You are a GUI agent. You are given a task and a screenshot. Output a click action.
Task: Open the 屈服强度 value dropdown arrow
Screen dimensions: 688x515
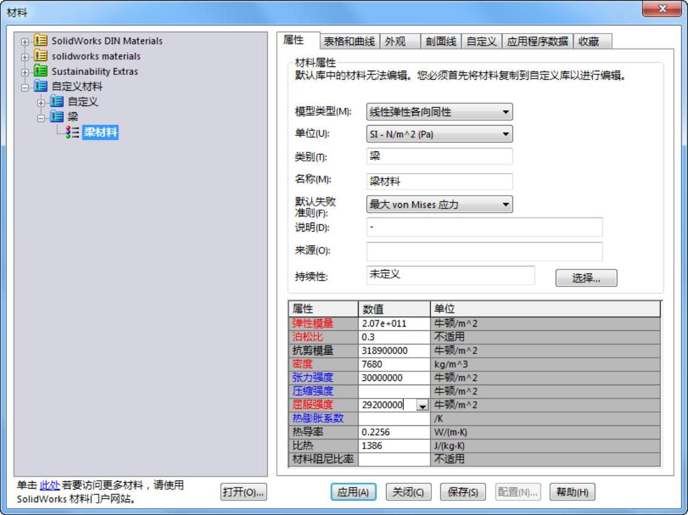[423, 405]
